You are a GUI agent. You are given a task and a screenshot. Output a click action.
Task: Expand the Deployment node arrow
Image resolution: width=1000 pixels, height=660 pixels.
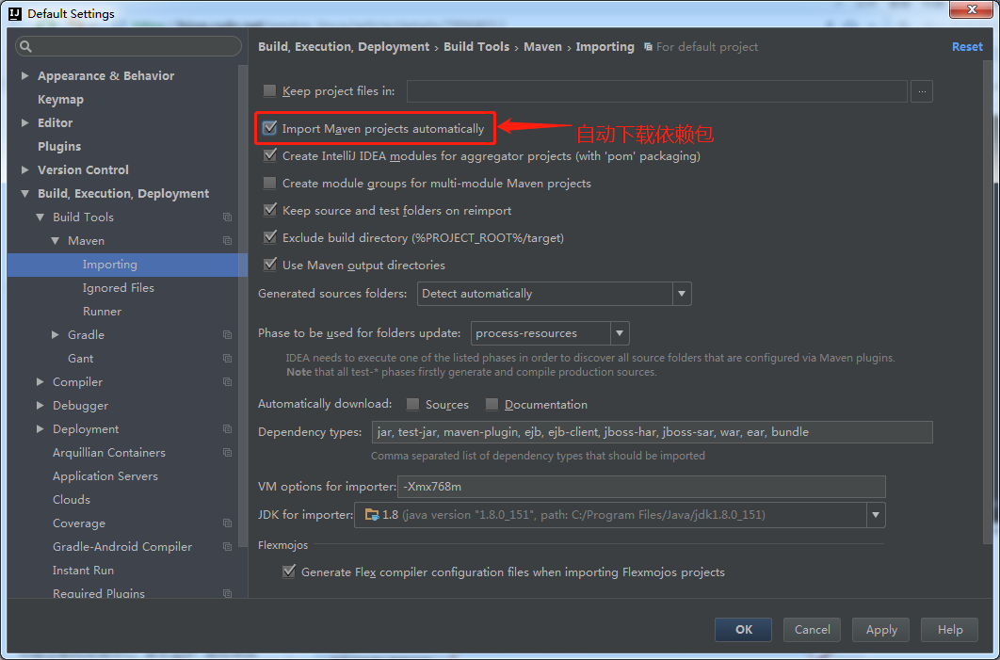point(40,429)
